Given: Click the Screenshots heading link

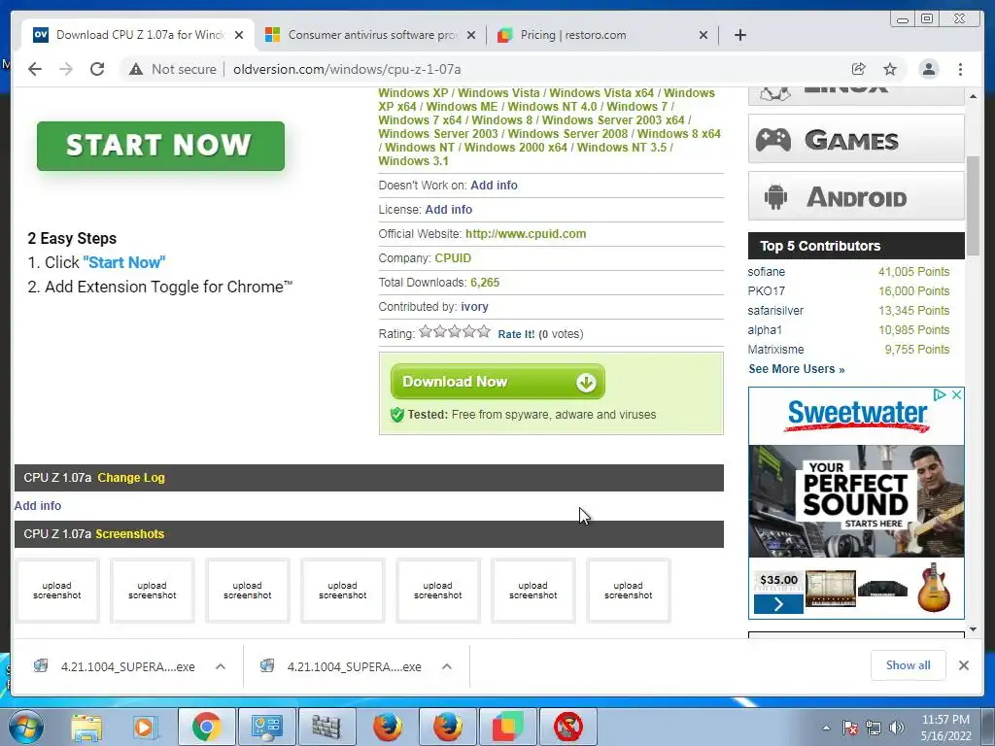Looking at the screenshot, I should click(129, 534).
